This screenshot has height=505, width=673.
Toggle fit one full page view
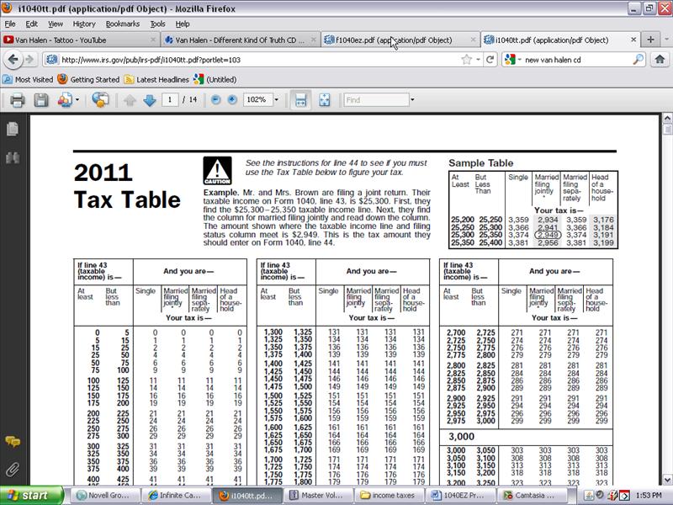pos(325,100)
